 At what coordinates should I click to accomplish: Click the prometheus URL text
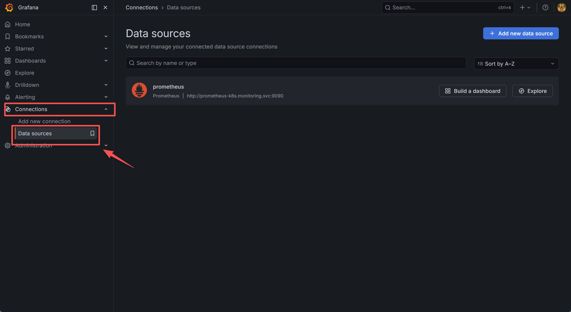235,96
